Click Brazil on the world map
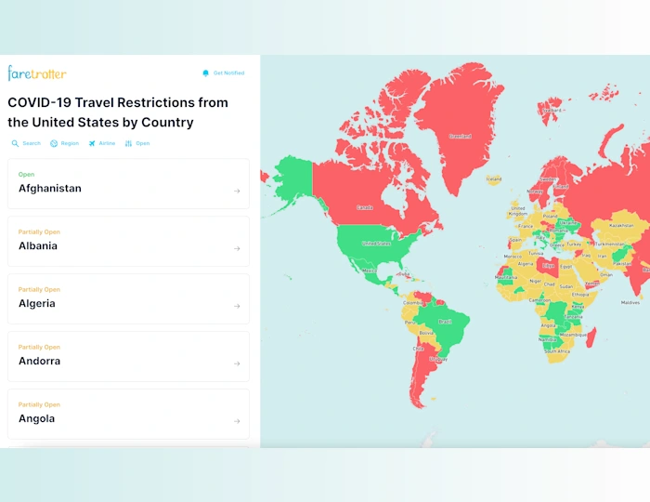Screen dimensions: 650x502 pyautogui.click(x=445, y=322)
